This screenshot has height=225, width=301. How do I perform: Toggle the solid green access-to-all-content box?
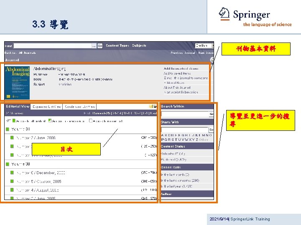point(14,120)
